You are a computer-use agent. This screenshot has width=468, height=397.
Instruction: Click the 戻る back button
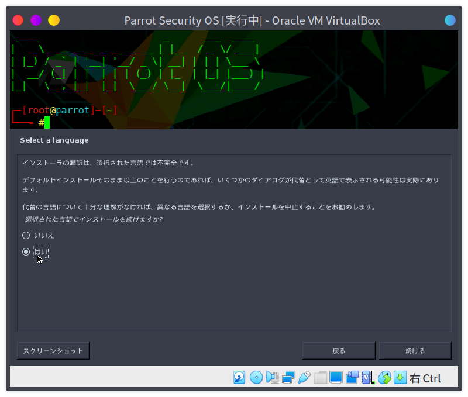[338, 351]
